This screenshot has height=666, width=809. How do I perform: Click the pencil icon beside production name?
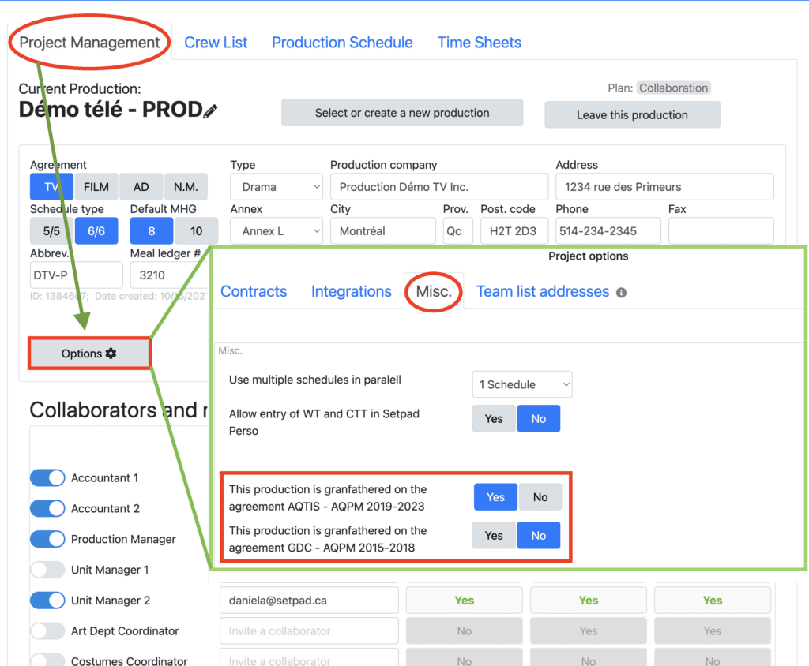pos(210,111)
